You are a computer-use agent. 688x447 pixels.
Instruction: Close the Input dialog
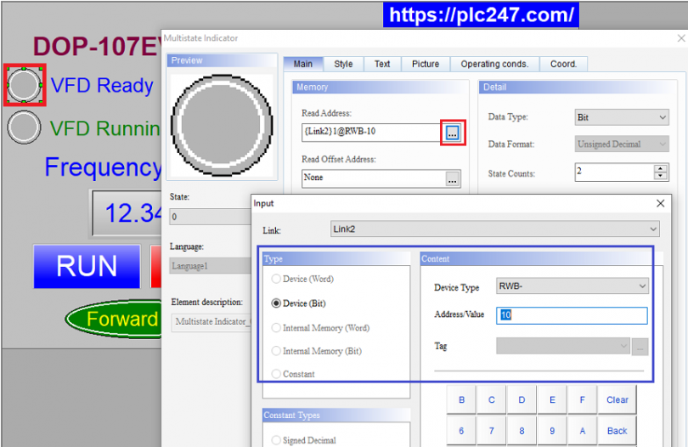(660, 203)
